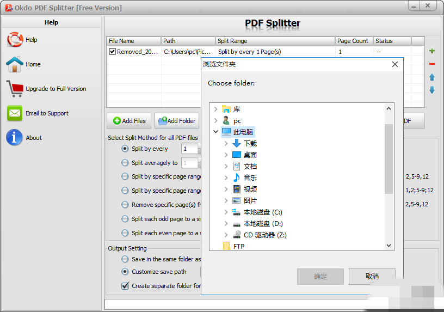This screenshot has height=312, width=444.
Task: Click the folder tree scrollbar thumb
Action: [389, 158]
